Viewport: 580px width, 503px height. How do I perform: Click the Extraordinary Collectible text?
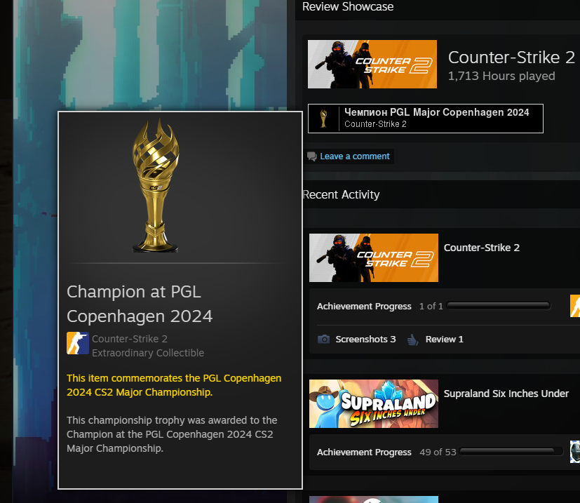click(148, 353)
